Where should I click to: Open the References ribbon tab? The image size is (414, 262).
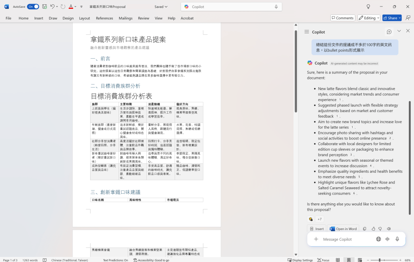coord(104,18)
